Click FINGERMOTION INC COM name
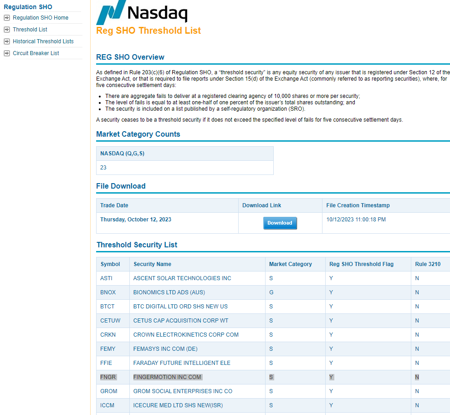This screenshot has height=415, width=450. [168, 377]
